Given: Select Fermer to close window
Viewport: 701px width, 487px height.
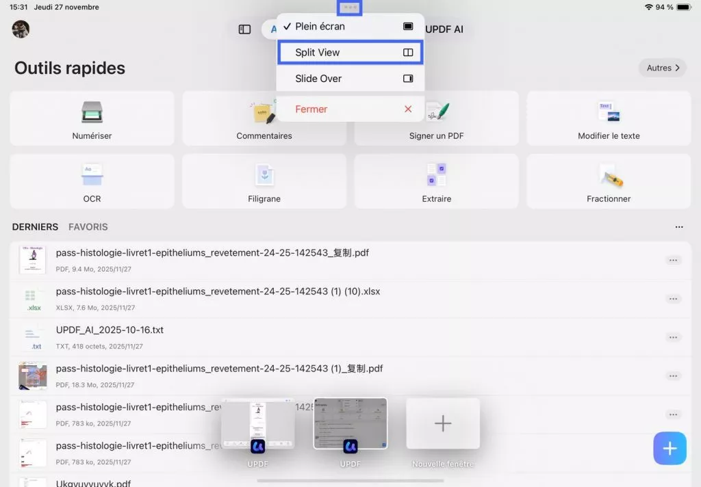Looking at the screenshot, I should pyautogui.click(x=350, y=109).
